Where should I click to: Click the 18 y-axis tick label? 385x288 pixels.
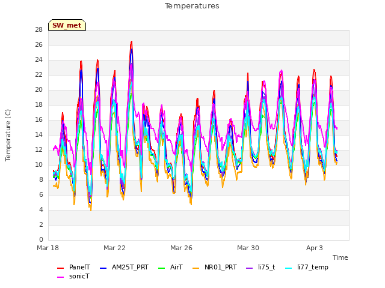click(x=38, y=104)
